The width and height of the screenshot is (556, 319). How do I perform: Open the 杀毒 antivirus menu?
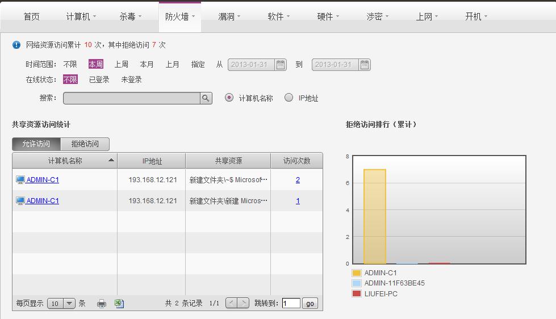[130, 16]
